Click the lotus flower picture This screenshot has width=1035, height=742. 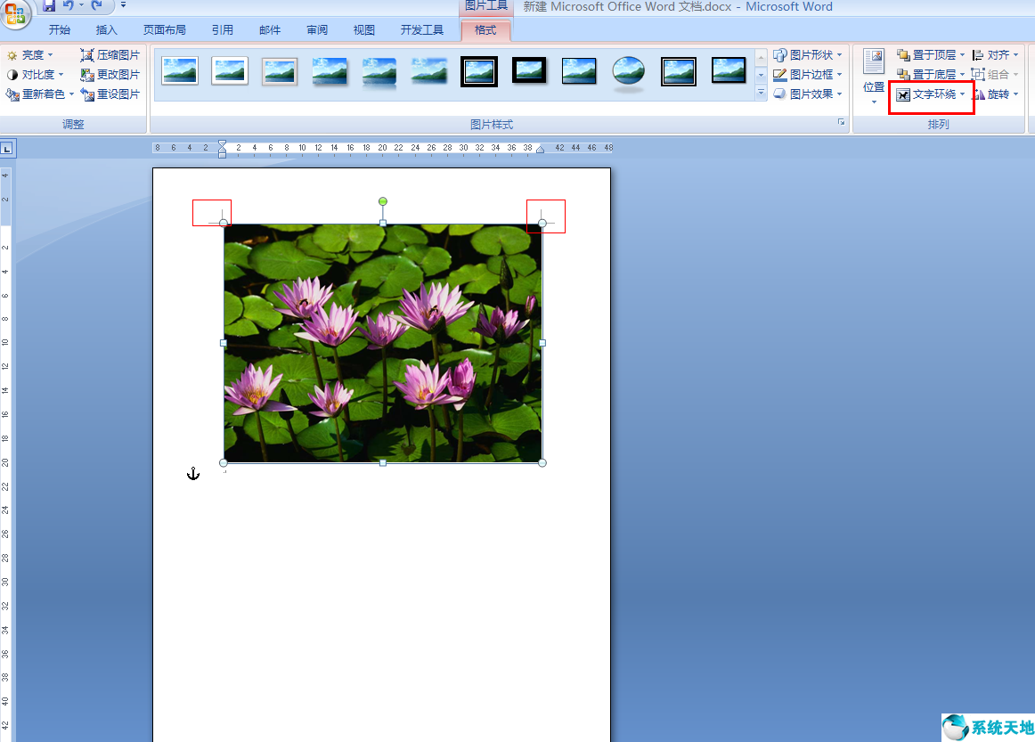[x=383, y=343]
